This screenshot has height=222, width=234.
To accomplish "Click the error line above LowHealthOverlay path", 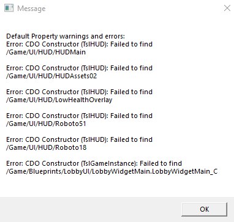I will pyautogui.click(x=79, y=92).
